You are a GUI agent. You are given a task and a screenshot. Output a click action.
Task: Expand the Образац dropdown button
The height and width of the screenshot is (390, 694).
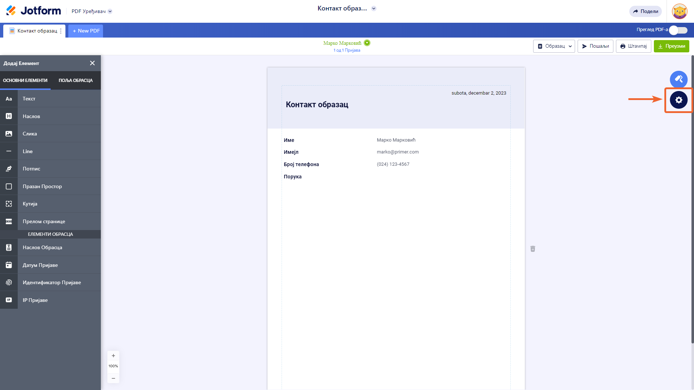[x=554, y=46]
